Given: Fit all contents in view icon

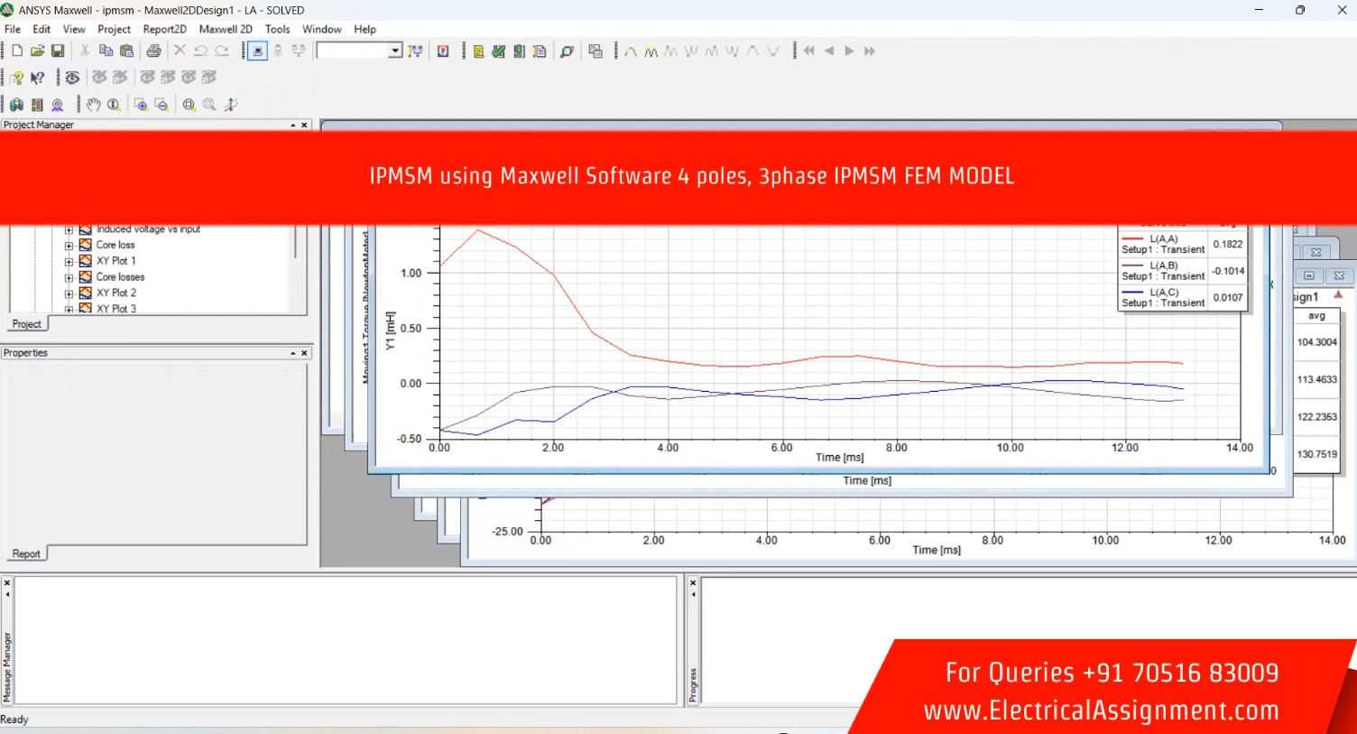Looking at the screenshot, I should coord(189,105).
